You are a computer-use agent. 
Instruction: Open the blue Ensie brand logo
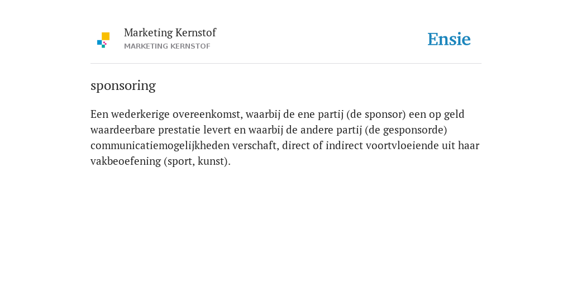tap(449, 39)
